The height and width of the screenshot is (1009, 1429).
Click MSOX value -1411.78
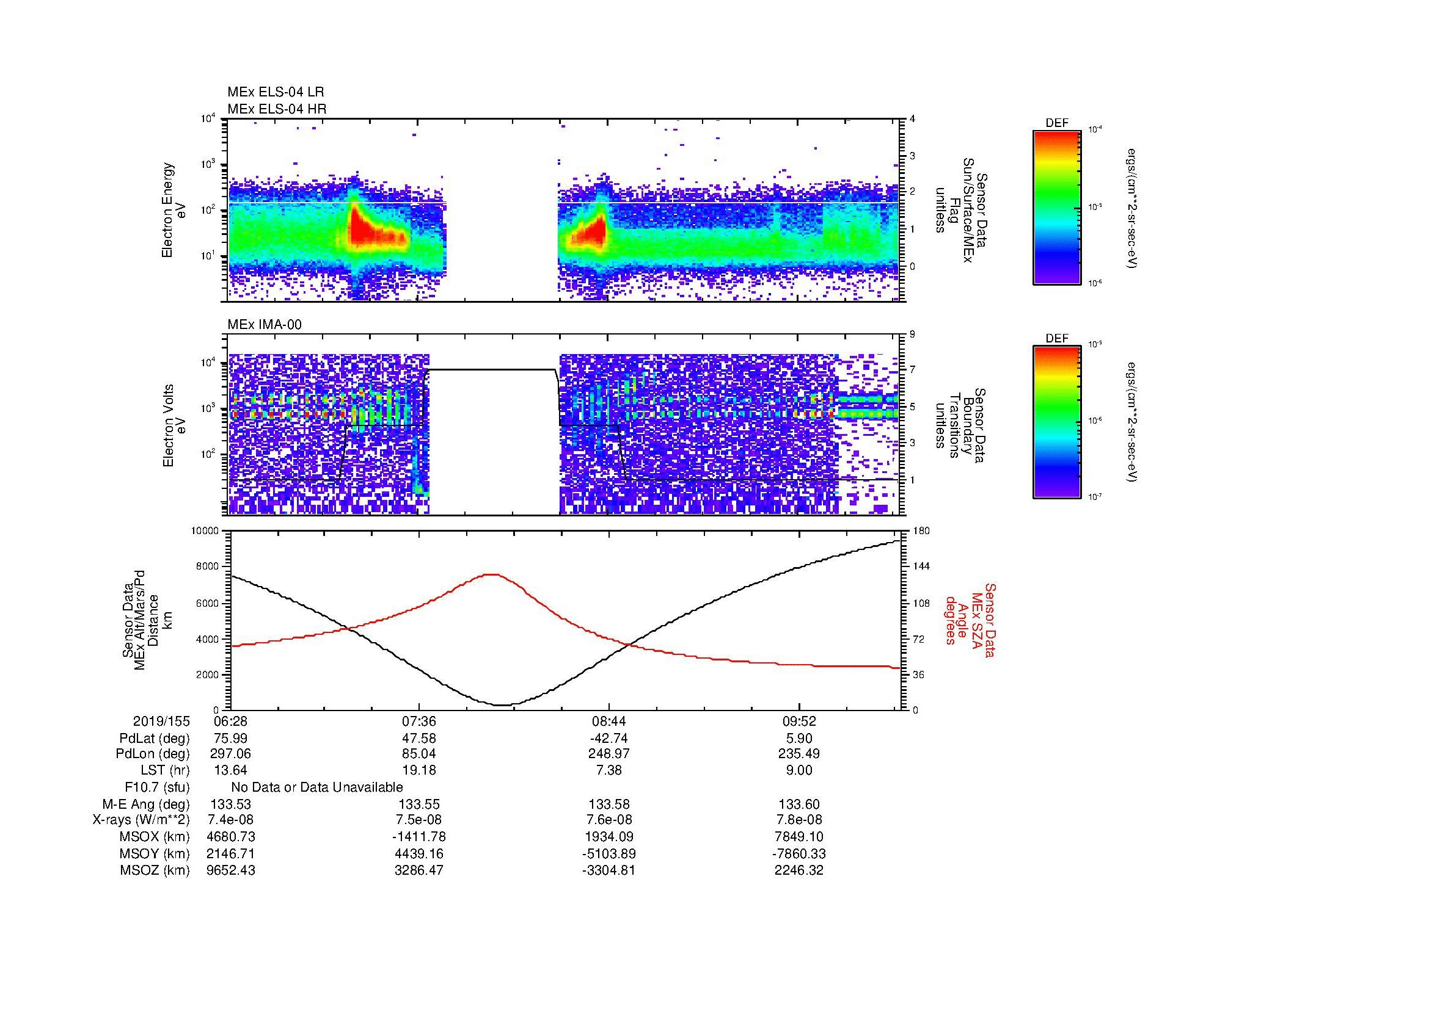click(420, 837)
